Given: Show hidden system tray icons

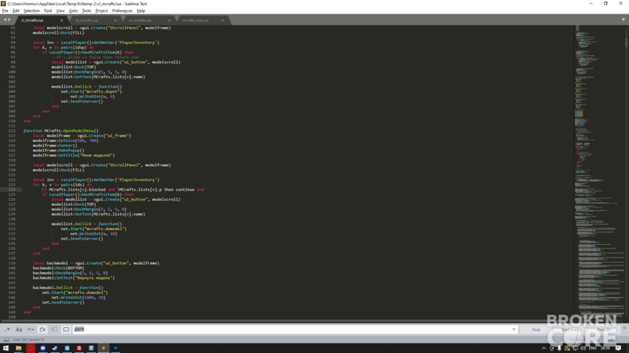Looking at the screenshot, I should click(544, 348).
